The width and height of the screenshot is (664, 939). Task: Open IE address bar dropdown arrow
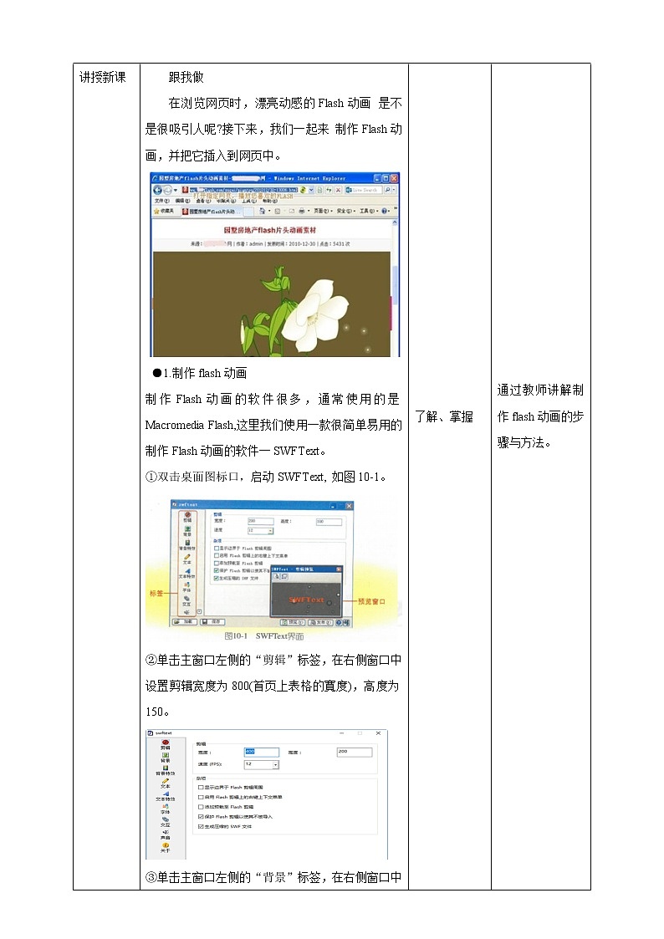click(x=311, y=190)
